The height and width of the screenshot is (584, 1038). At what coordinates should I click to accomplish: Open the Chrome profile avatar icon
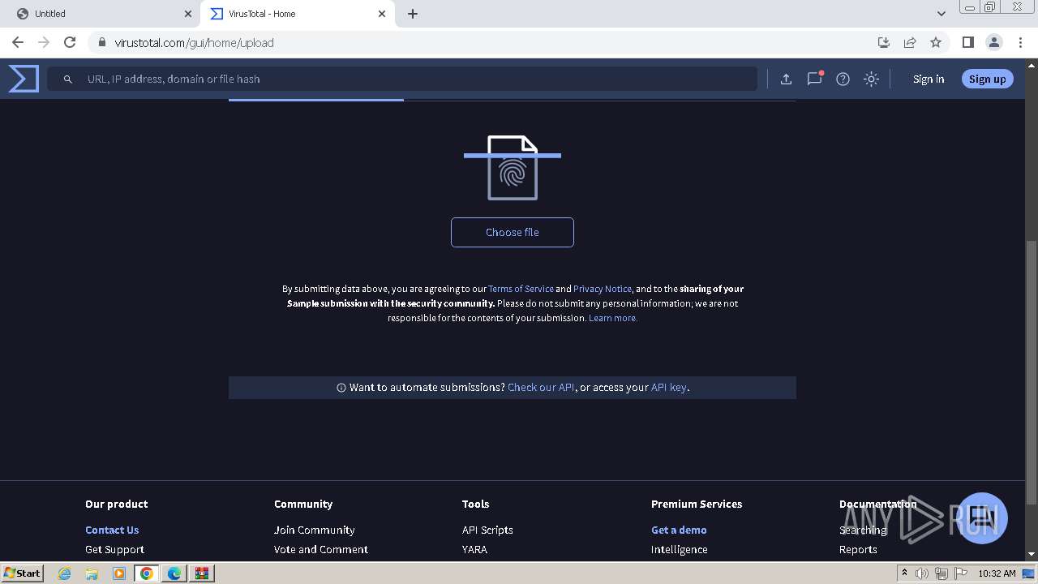tap(993, 42)
